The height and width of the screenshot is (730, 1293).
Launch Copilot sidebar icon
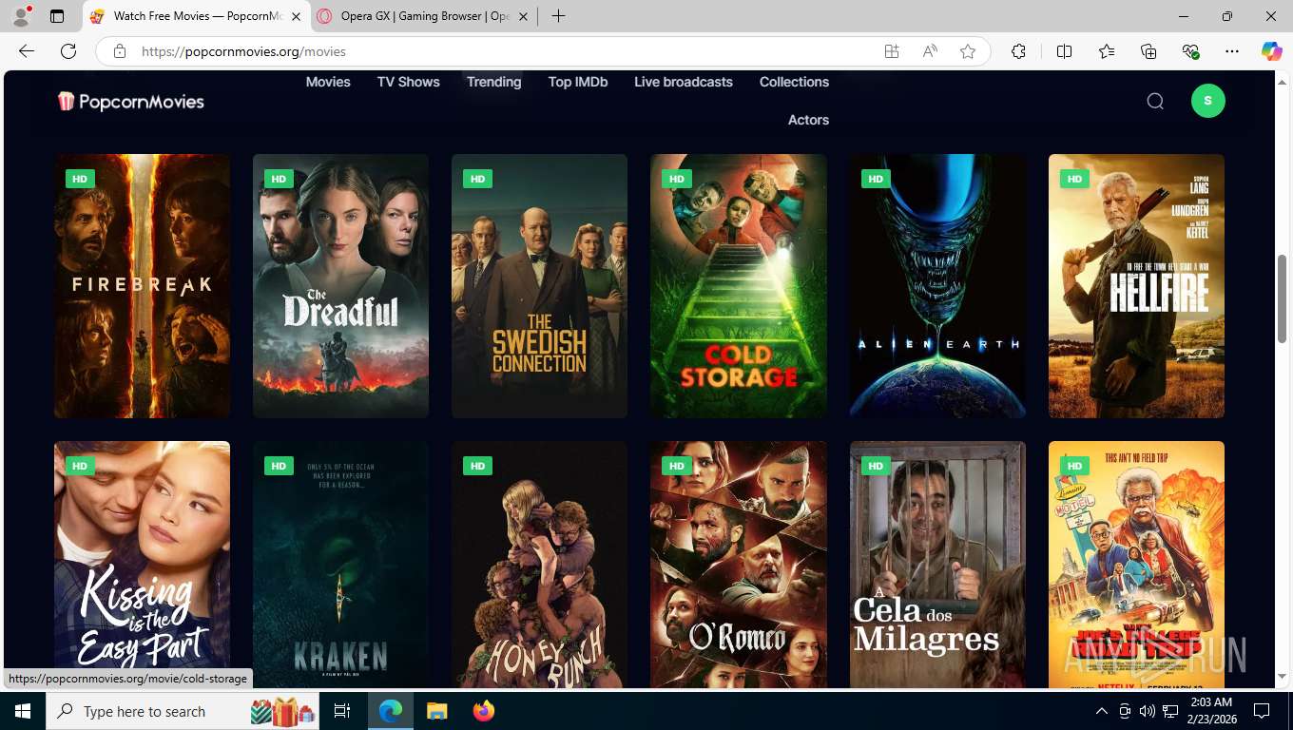1272,51
